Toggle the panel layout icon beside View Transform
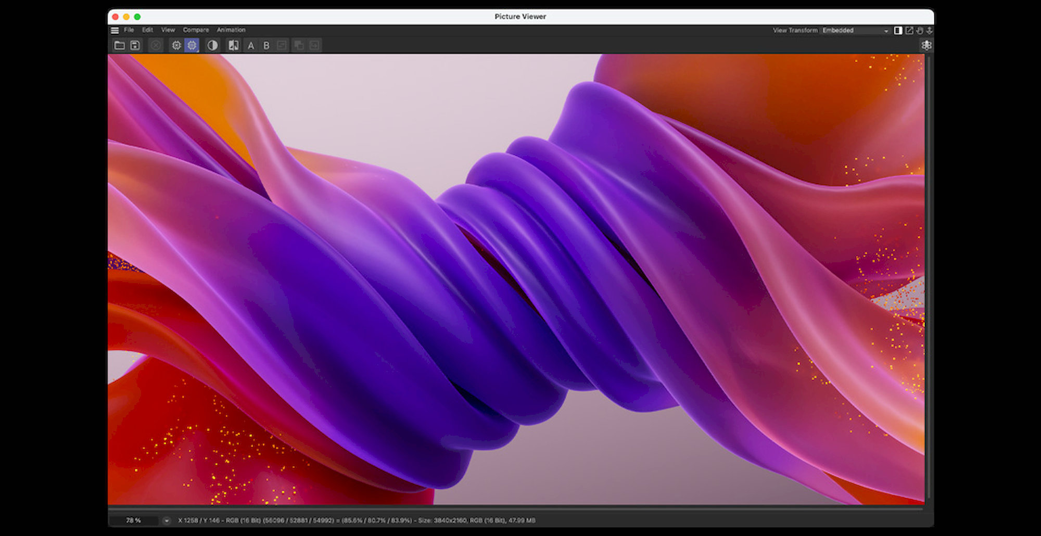Screen dimensions: 1041x536 [x=898, y=31]
